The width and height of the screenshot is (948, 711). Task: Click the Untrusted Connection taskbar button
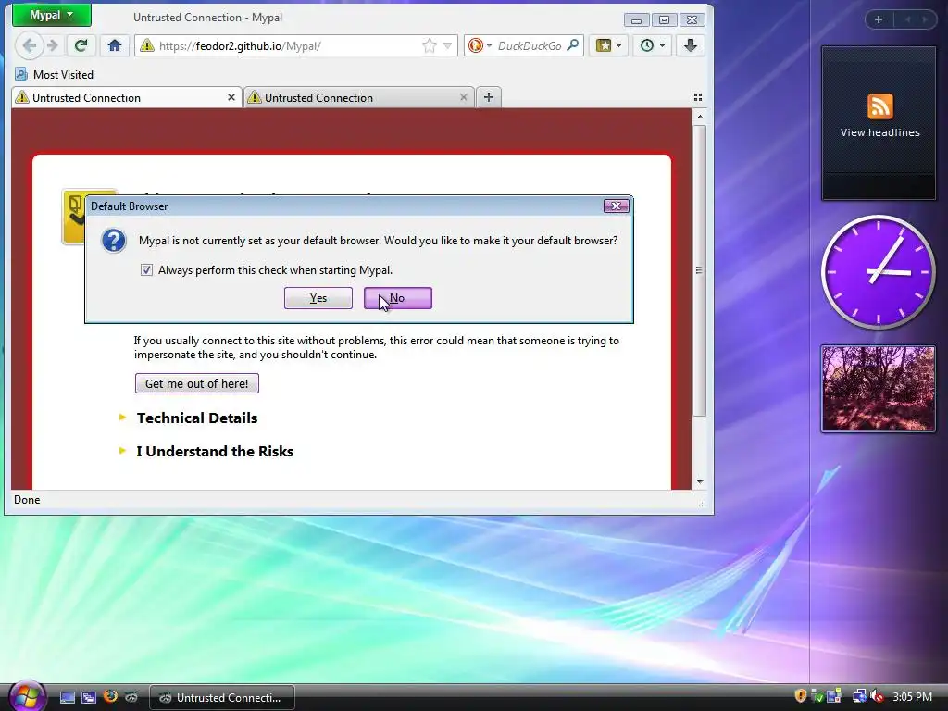[x=222, y=698]
